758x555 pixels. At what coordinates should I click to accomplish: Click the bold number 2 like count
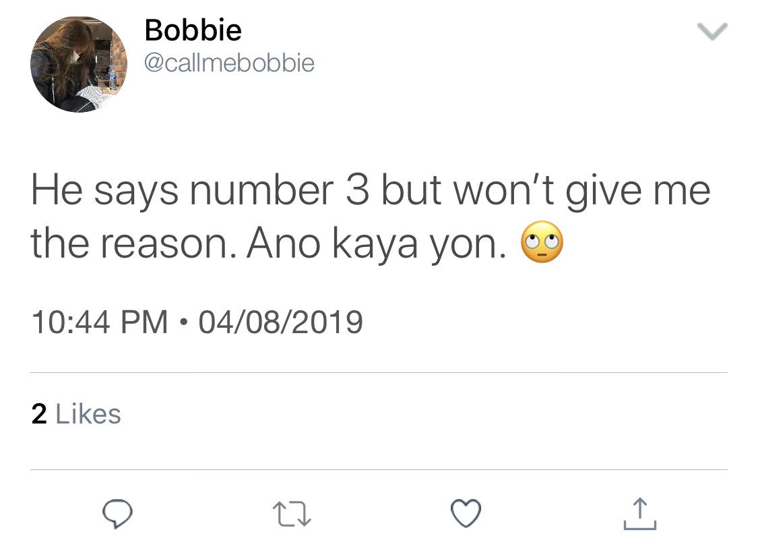[x=39, y=414]
